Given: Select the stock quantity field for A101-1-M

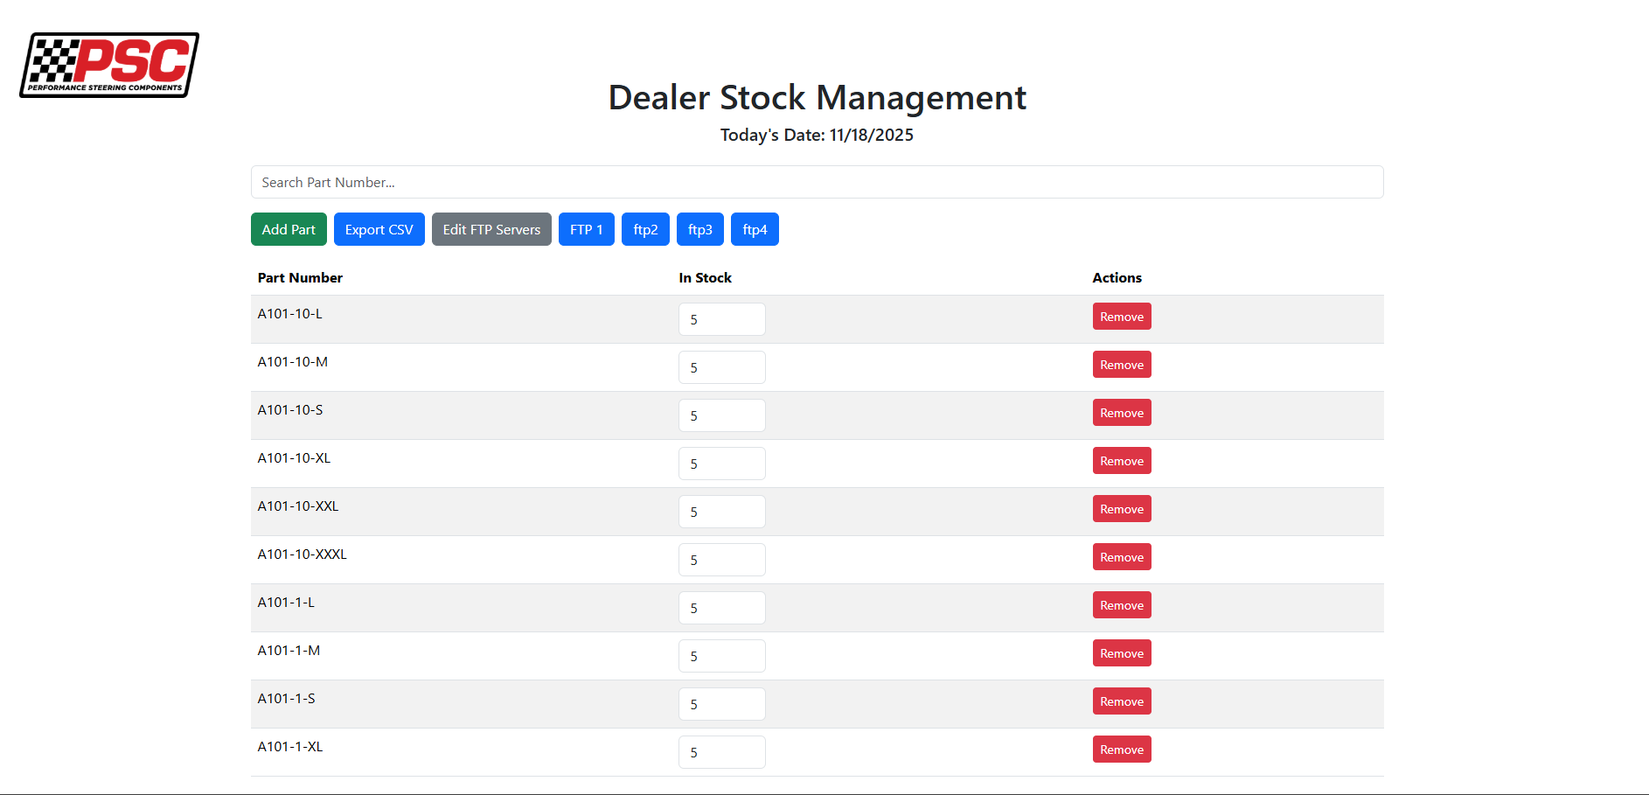Looking at the screenshot, I should point(722,655).
